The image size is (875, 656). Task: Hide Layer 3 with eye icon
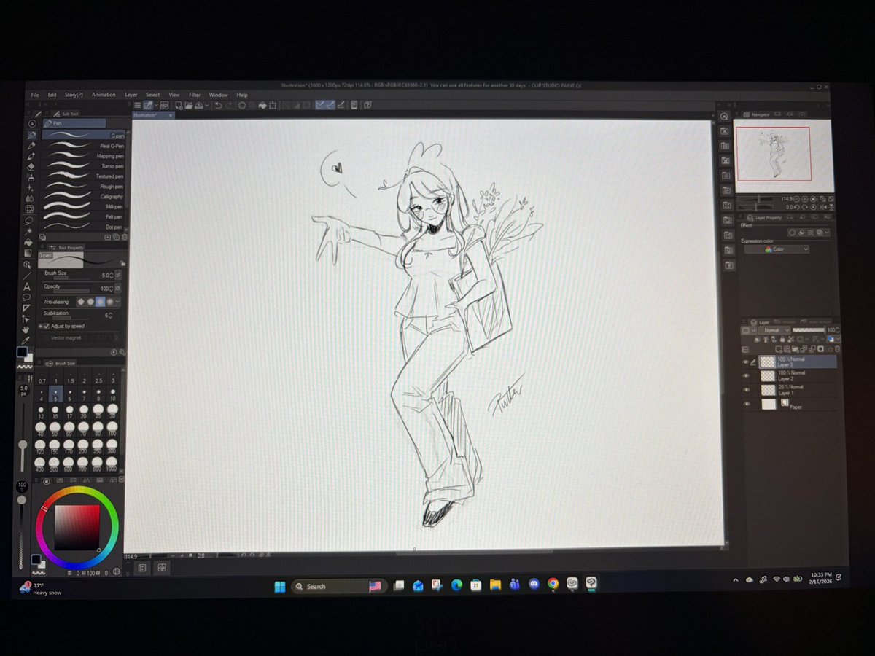click(746, 362)
